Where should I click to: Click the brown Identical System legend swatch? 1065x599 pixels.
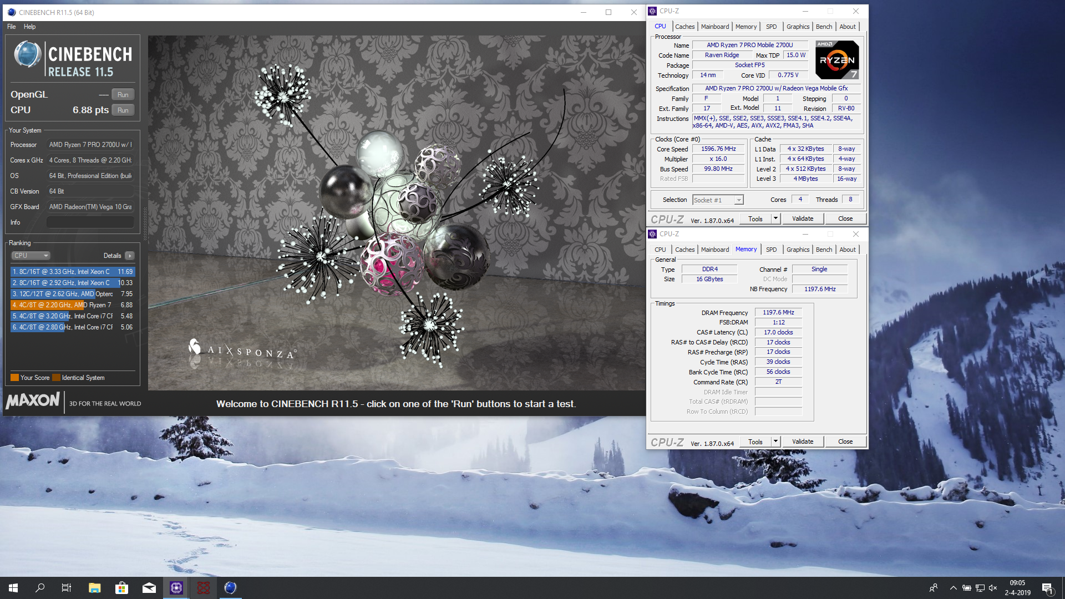tap(56, 378)
